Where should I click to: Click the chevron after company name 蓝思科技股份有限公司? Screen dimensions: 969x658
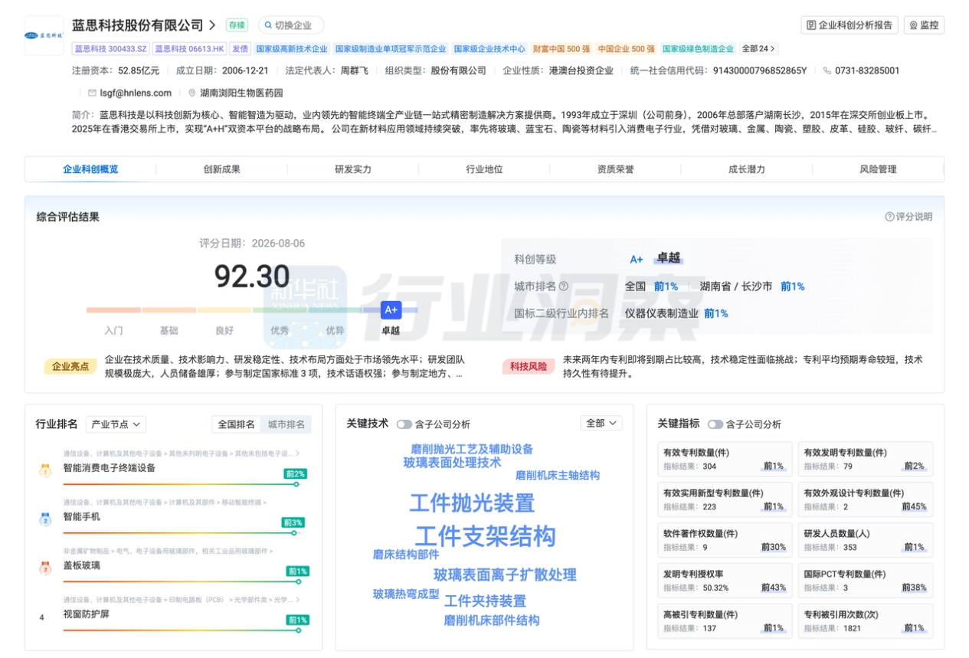[x=212, y=25]
